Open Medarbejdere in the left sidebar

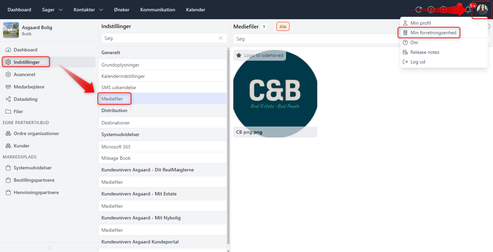[x=49, y=87]
